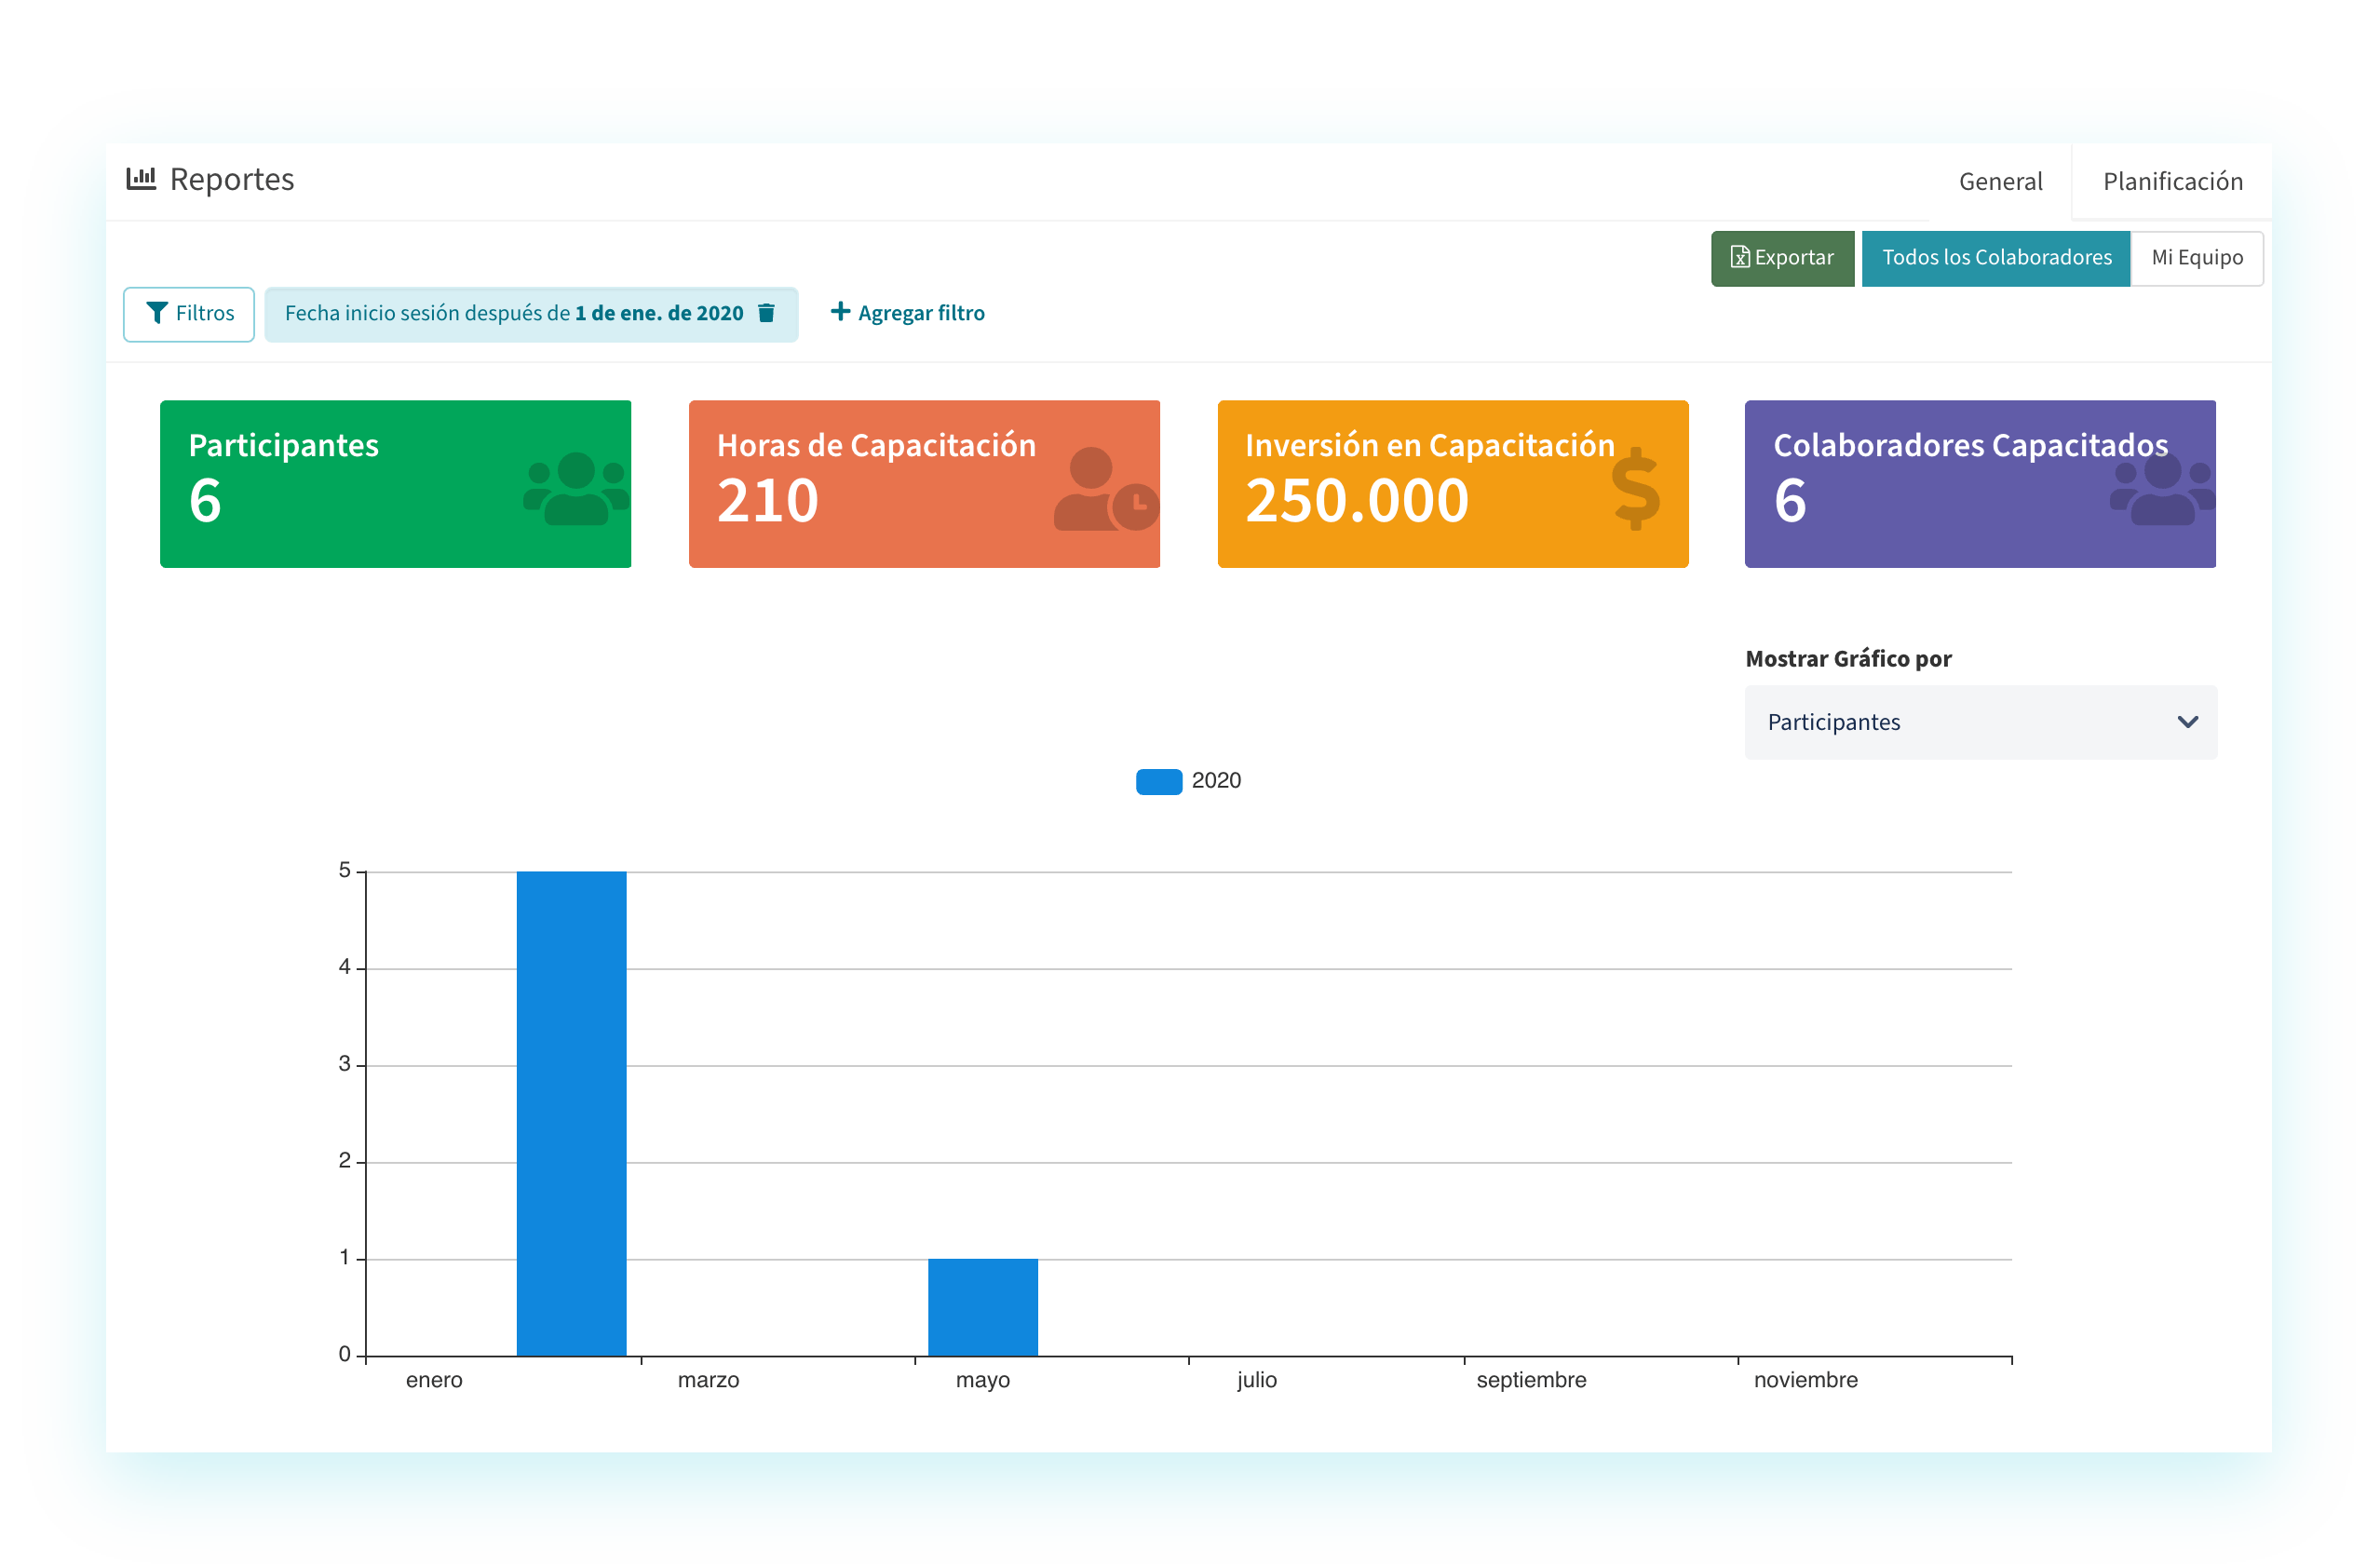Click the Fecha inicio sesión filter chip
Viewport: 2380px width, 1566px height.
pyautogui.click(x=513, y=313)
